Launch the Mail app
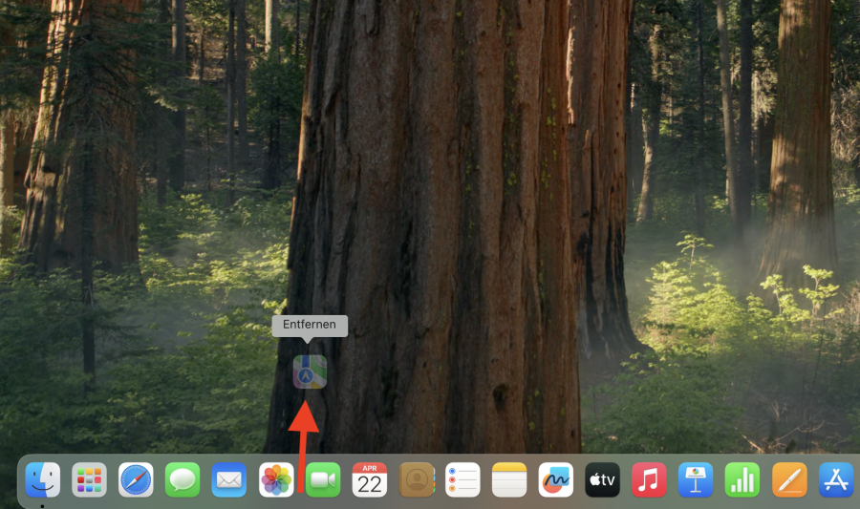The width and height of the screenshot is (860, 509). coord(229,479)
